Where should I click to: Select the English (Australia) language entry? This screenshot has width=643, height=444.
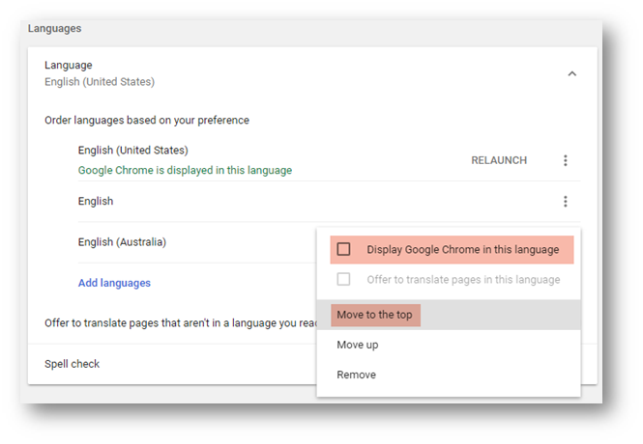122,242
